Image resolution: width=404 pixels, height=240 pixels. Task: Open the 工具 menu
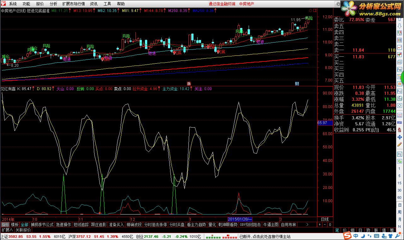coord(107,4)
